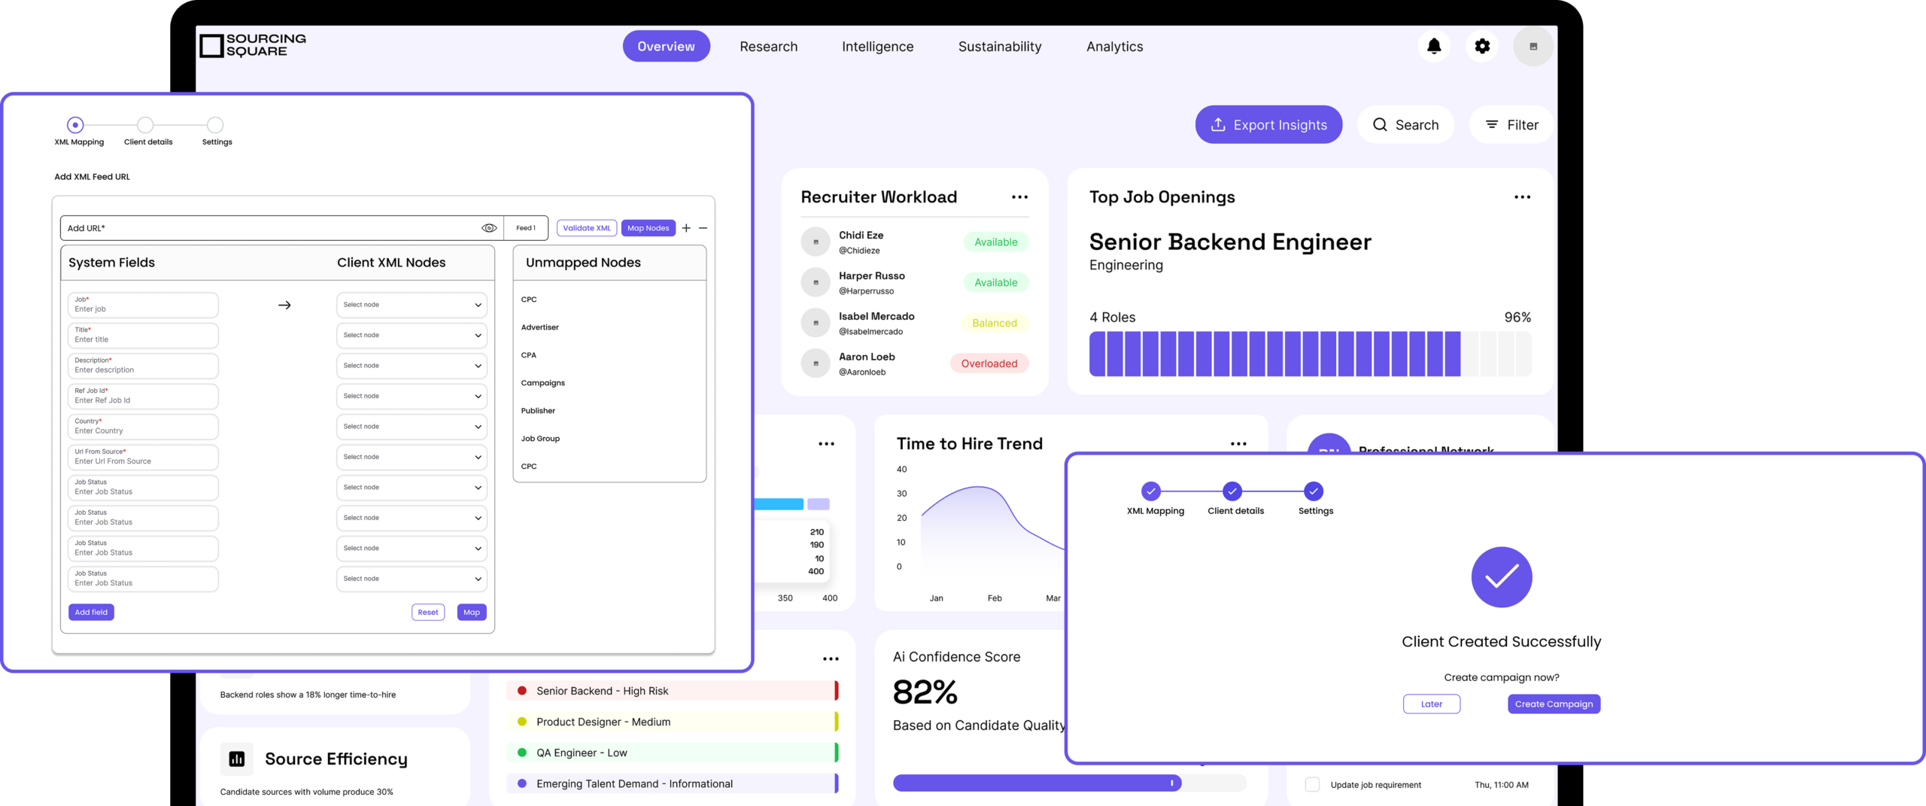
Task: Toggle URL visibility eye icon
Action: (489, 228)
